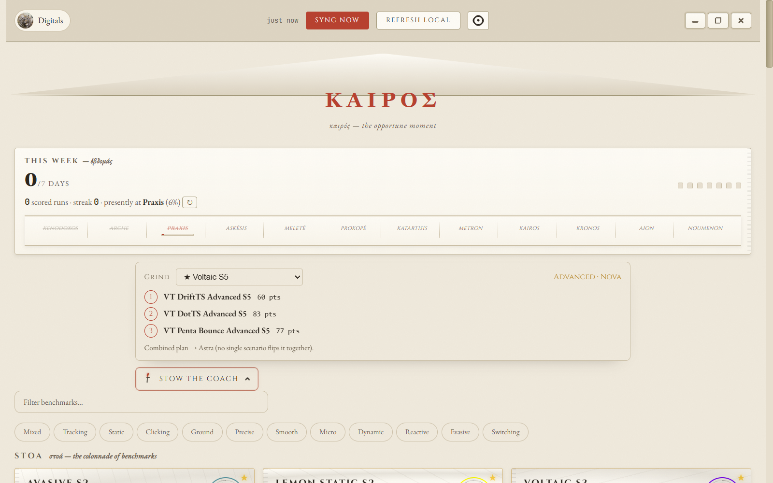Select the Askesis rank tab

coord(236,228)
